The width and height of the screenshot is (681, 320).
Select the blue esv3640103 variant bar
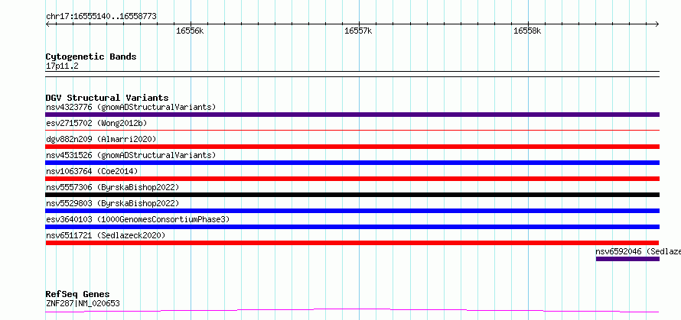coord(352,227)
